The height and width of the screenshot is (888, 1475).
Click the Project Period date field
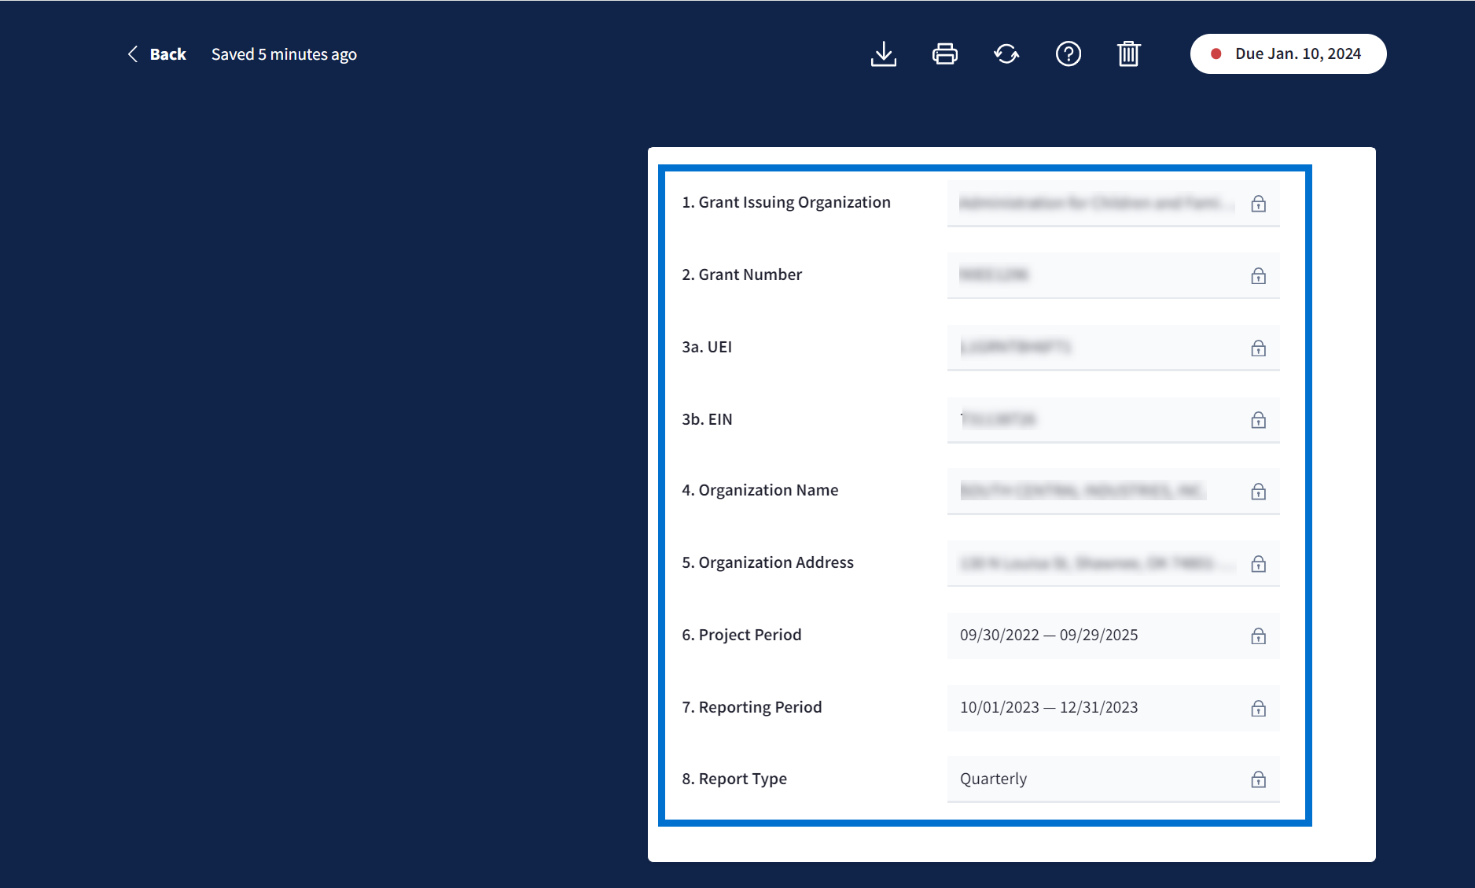1093,636
